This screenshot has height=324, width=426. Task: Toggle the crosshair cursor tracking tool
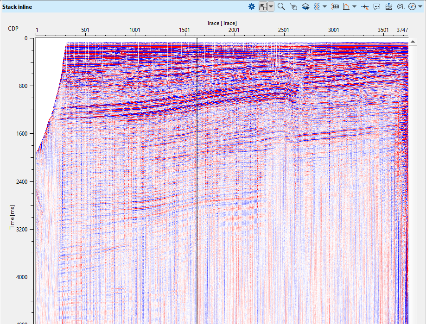pos(365,6)
